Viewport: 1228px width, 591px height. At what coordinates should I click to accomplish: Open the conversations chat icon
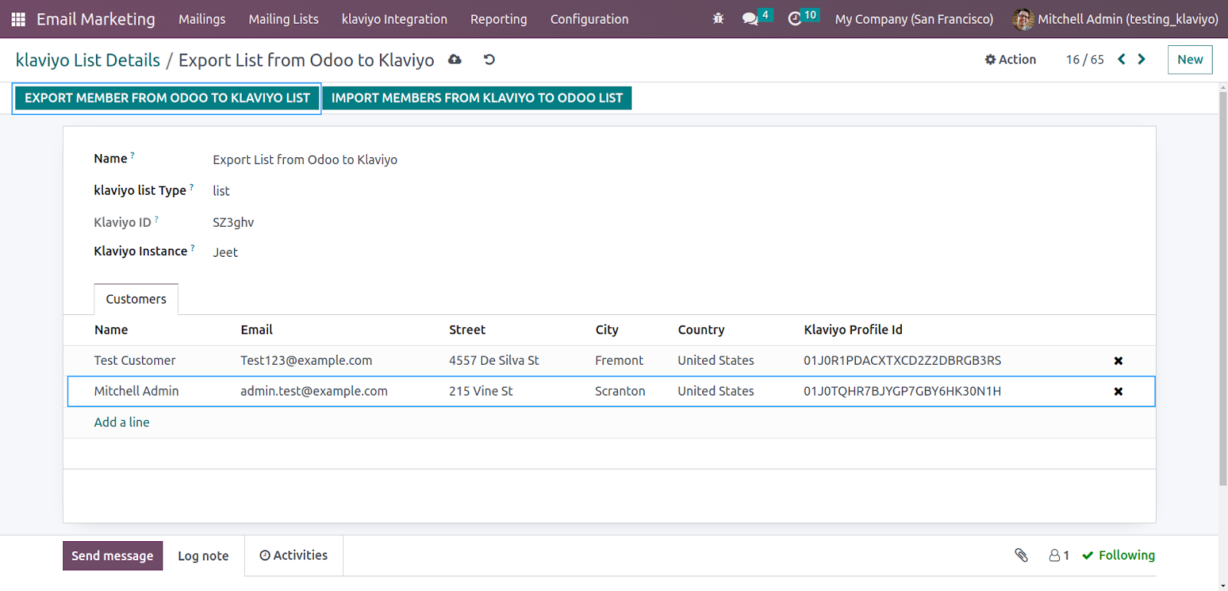point(750,18)
